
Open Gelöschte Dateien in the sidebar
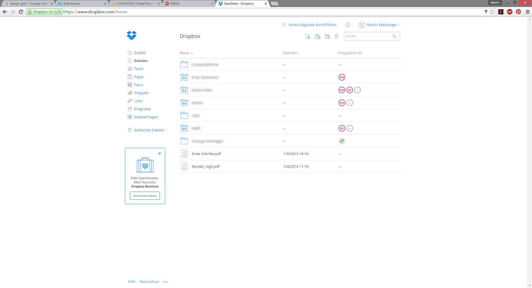click(x=149, y=130)
